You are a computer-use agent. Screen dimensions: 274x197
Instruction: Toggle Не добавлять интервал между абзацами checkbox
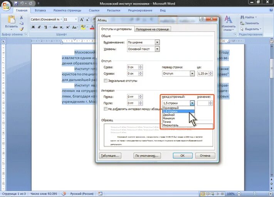coord(106,109)
